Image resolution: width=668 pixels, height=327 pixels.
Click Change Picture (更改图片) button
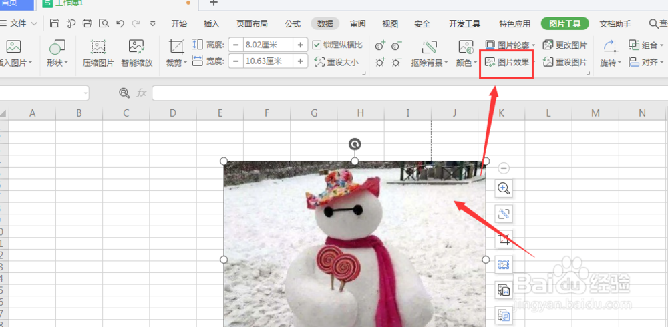coord(565,45)
